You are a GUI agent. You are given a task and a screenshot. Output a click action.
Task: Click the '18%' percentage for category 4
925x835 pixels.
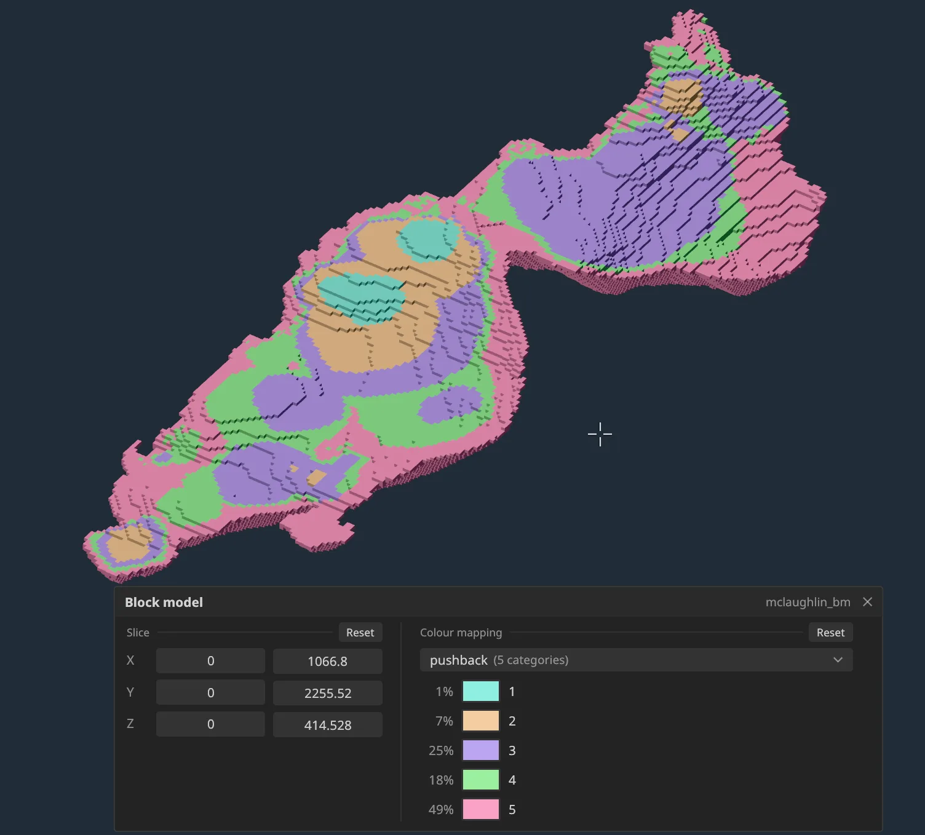click(x=441, y=780)
